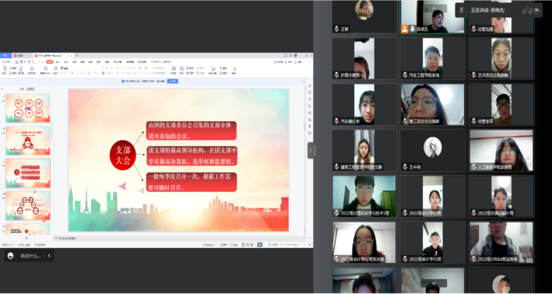The width and height of the screenshot is (552, 294).
Task: Click the notes area below the slide
Action: [180, 238]
